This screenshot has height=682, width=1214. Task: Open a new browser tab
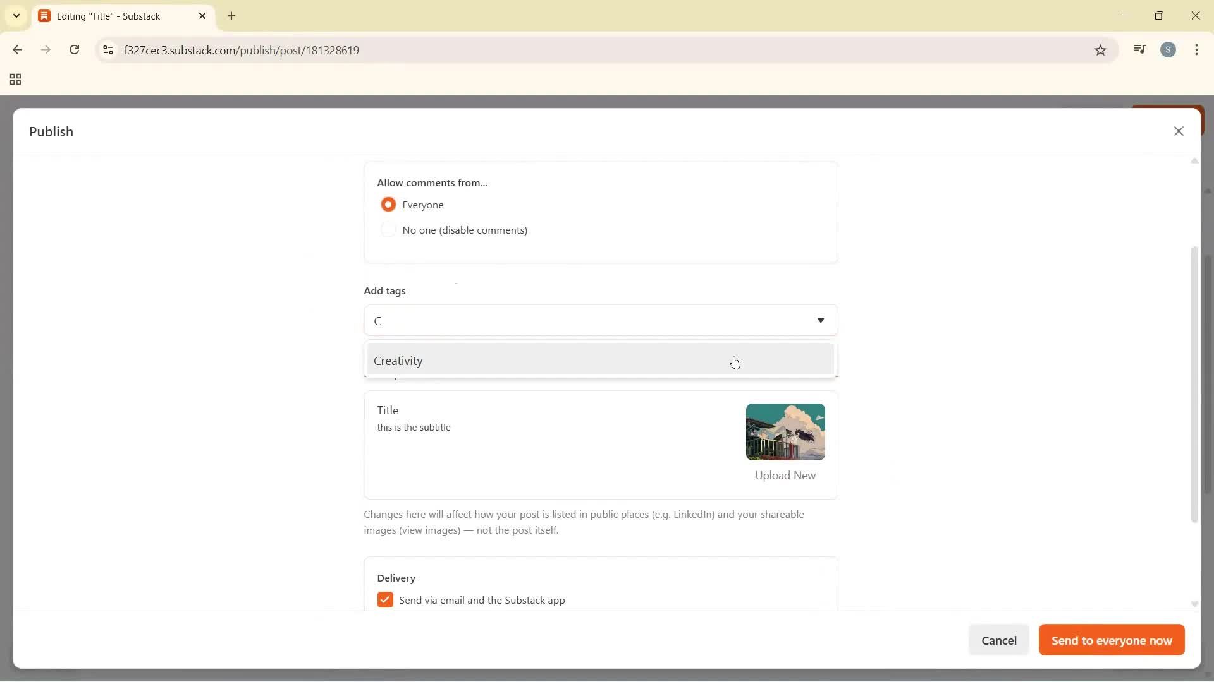231,16
